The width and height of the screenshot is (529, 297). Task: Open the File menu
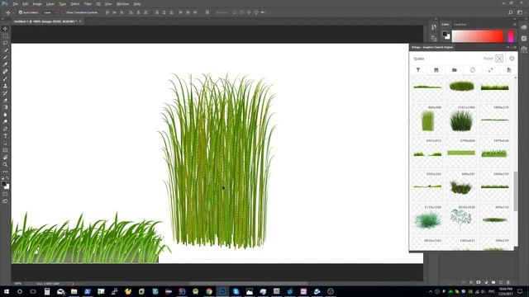(x=15, y=3)
